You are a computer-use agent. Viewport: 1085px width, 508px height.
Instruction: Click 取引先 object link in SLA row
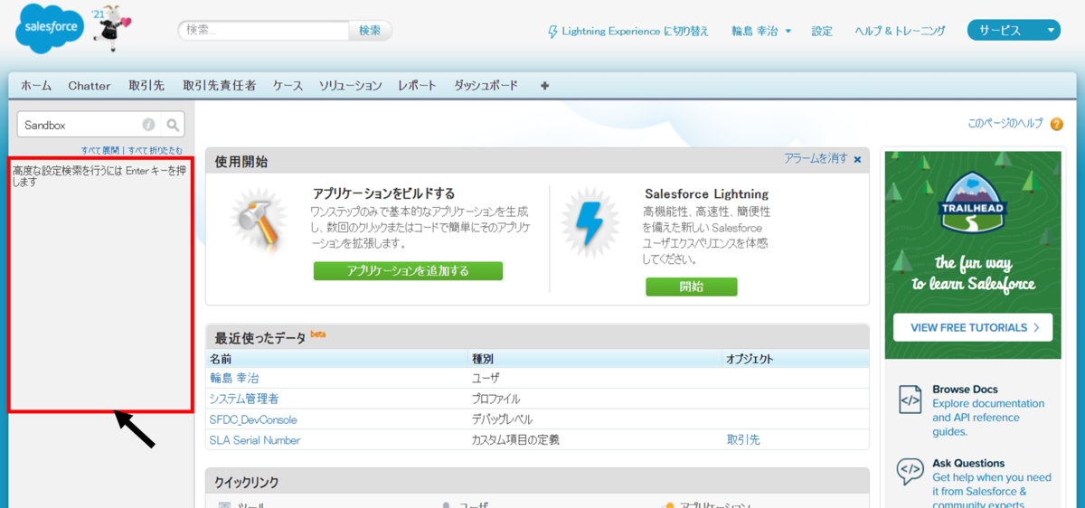point(743,440)
